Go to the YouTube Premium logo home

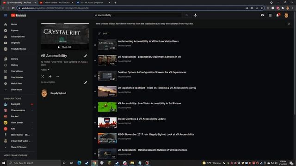click(18, 15)
